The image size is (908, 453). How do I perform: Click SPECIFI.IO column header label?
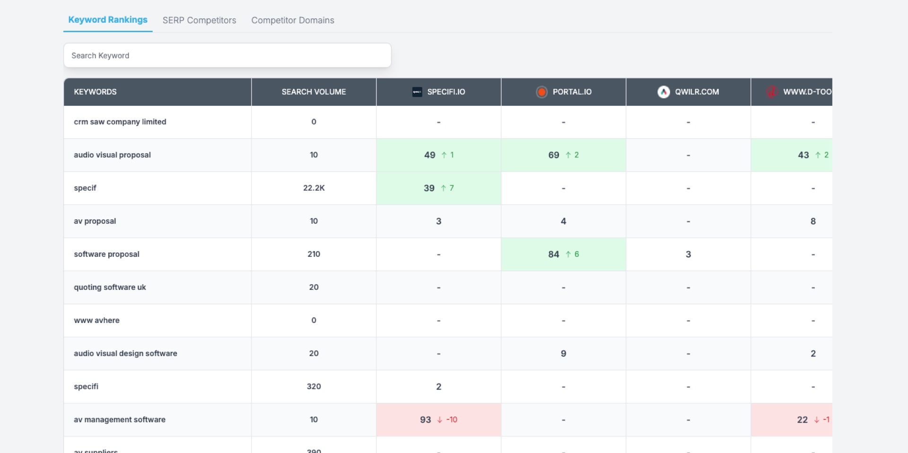(446, 92)
